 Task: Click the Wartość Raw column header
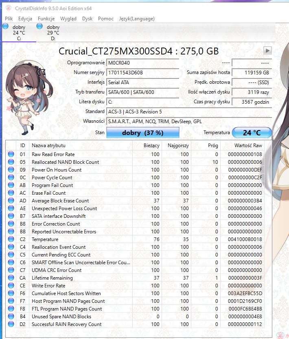[243, 146]
